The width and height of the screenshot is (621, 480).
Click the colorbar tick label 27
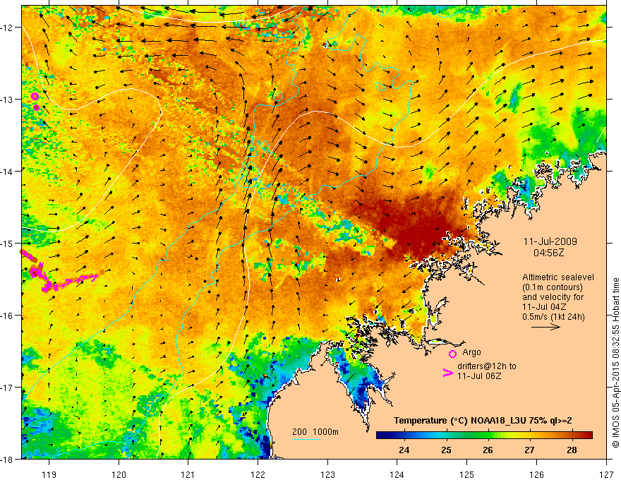pos(529,450)
